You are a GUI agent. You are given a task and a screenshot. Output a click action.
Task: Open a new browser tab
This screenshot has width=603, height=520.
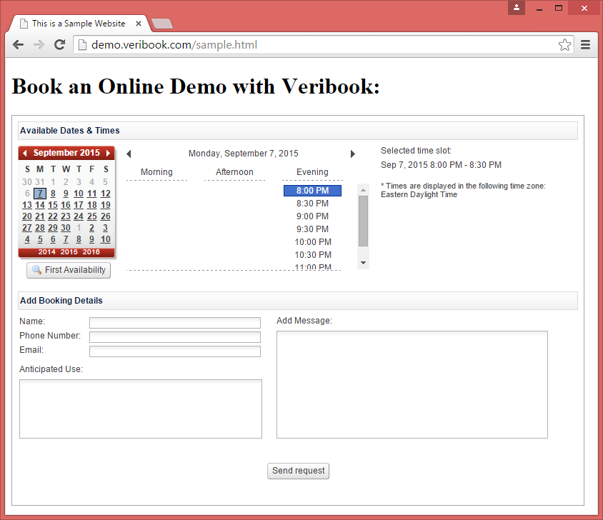(x=162, y=24)
